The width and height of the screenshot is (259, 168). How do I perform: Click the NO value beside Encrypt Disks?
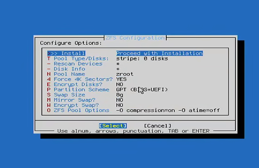click(x=119, y=84)
